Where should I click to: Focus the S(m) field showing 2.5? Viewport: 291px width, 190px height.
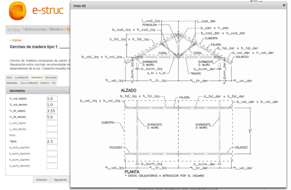point(52,141)
